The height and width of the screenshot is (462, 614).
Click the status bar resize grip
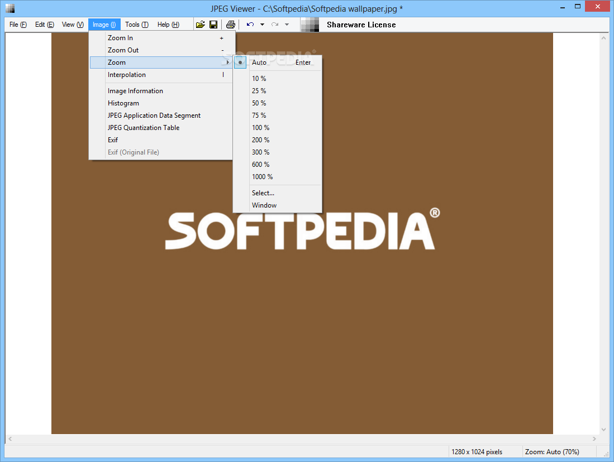(x=606, y=454)
